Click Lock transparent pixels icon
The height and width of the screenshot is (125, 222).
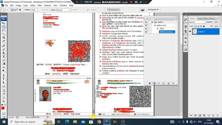click(195, 26)
